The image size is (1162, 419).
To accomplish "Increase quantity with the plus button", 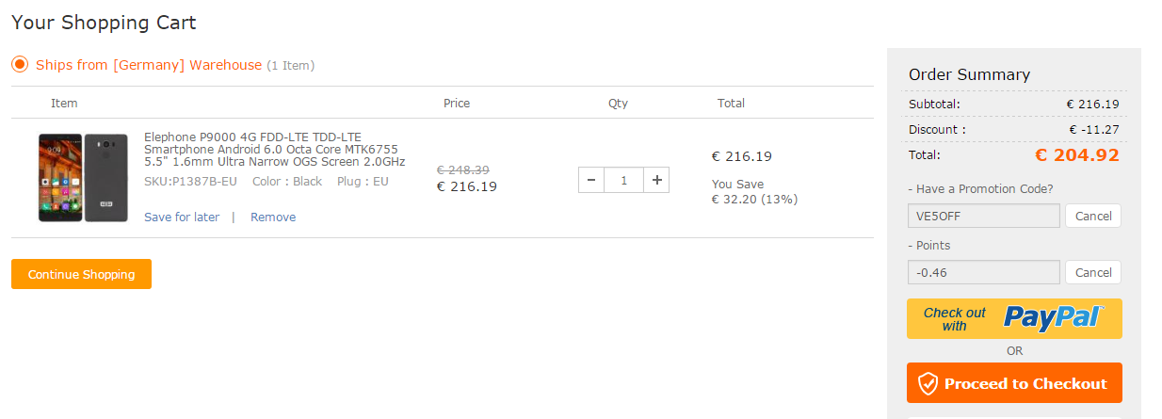I will pos(657,180).
